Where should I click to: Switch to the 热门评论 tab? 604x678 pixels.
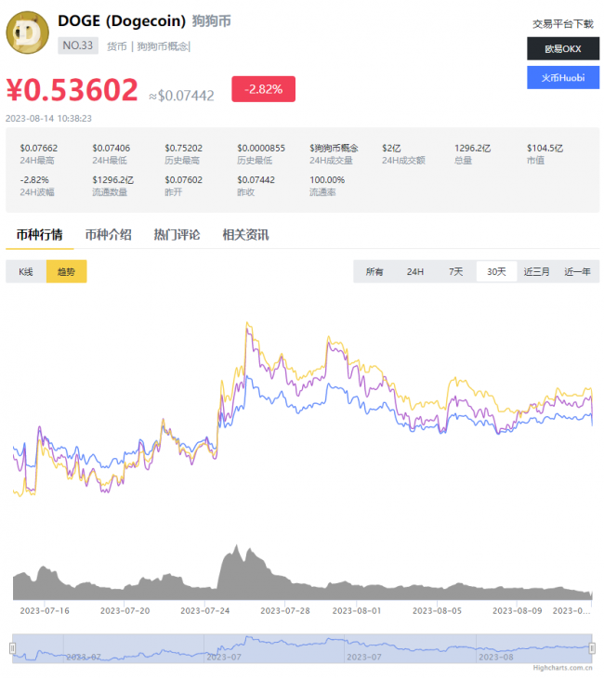(x=177, y=235)
